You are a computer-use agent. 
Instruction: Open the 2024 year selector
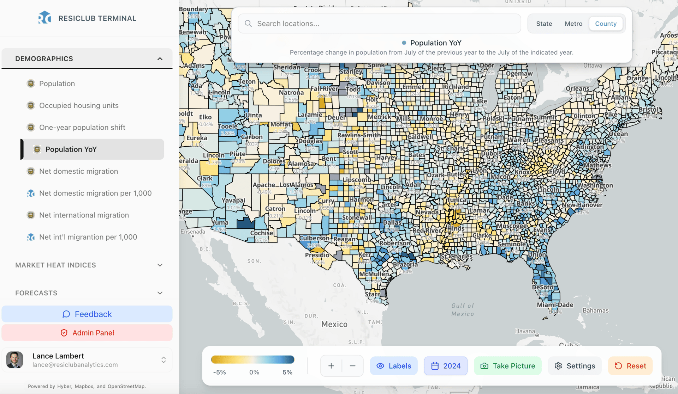(x=446, y=366)
